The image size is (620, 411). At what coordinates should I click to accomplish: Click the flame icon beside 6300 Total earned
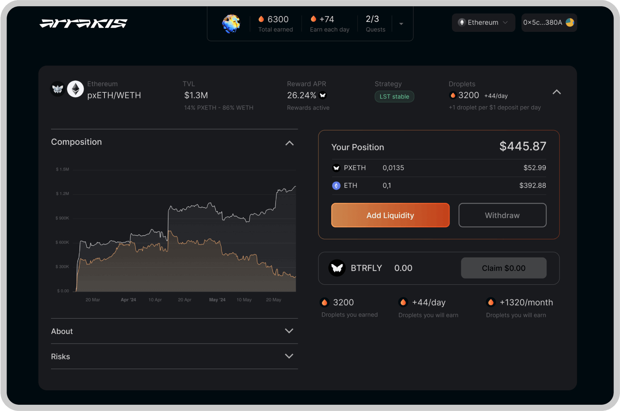tap(261, 19)
